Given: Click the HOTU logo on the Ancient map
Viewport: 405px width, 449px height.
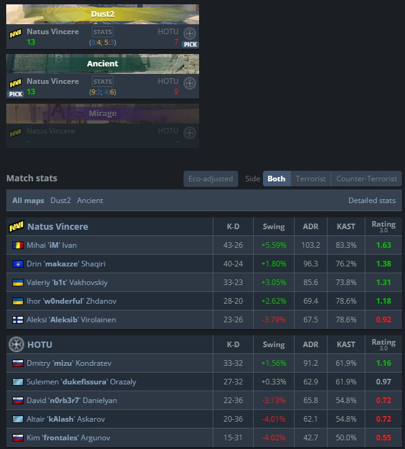Looking at the screenshot, I should point(190,83).
